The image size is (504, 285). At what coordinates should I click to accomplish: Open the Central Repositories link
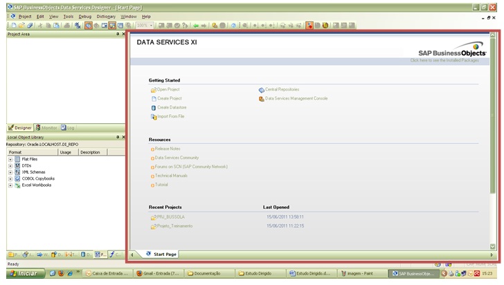[x=282, y=89]
